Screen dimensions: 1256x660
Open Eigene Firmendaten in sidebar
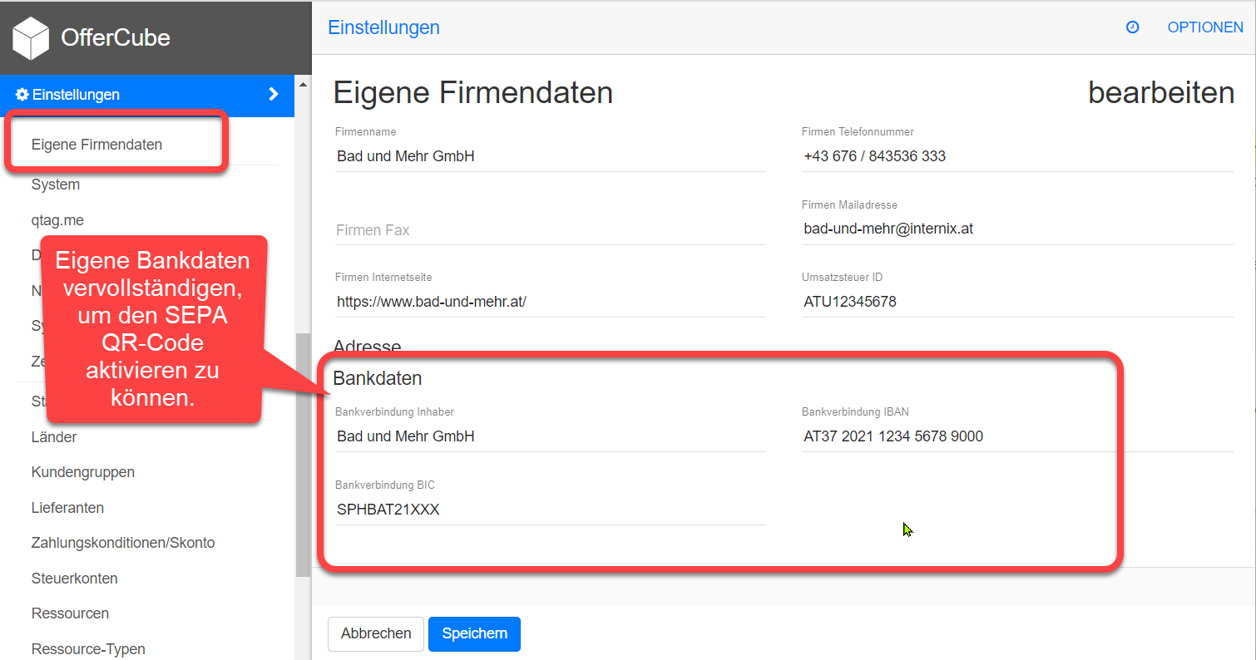click(96, 145)
